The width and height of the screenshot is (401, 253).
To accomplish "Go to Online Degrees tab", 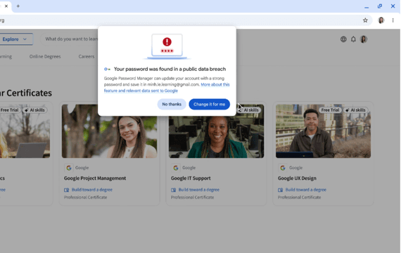I will [x=45, y=56].
